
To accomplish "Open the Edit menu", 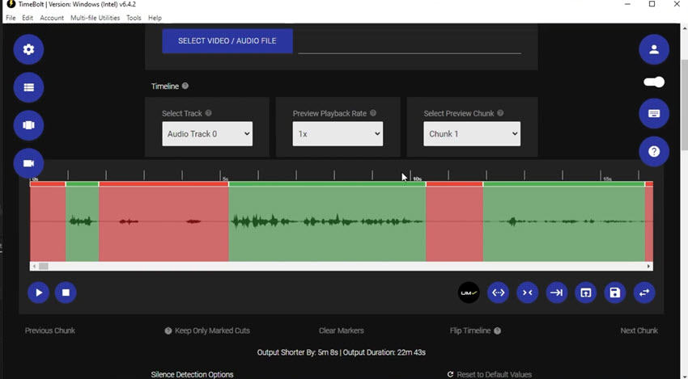I will coord(28,18).
